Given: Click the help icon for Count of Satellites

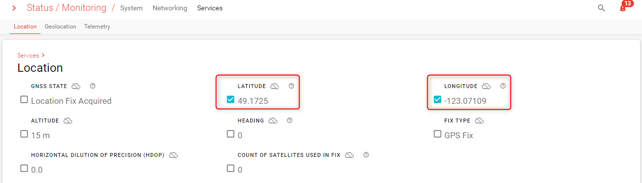Looking at the screenshot, I should (366, 155).
